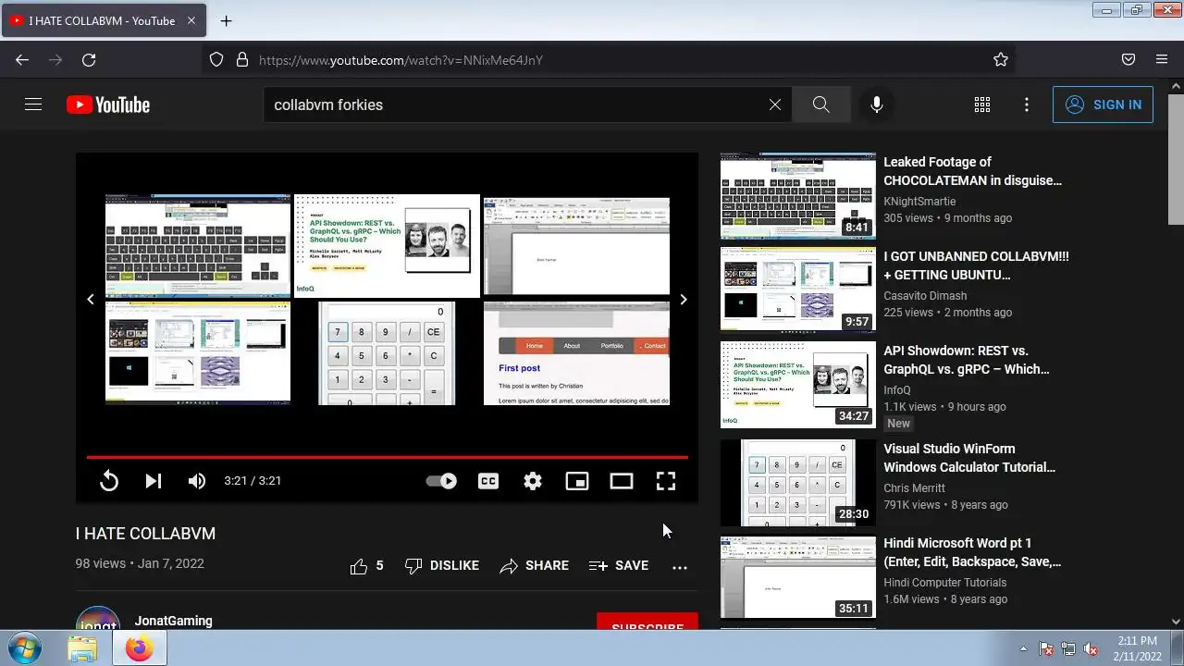Open I GOT UNBANNED COLLABVM video title
Screen dimensions: 1184x666
(x=976, y=265)
